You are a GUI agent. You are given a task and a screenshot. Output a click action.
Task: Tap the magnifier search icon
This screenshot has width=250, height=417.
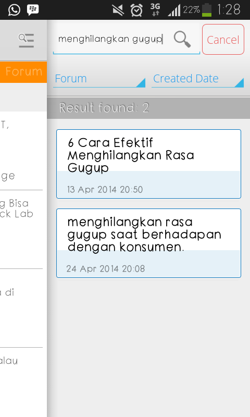pos(182,39)
